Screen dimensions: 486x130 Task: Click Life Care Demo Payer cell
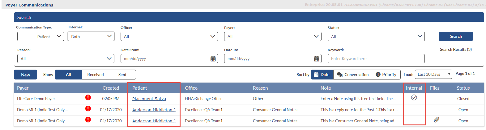[x=36, y=99]
